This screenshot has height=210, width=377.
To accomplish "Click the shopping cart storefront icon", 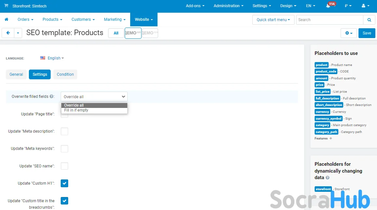I will [x=6, y=6].
